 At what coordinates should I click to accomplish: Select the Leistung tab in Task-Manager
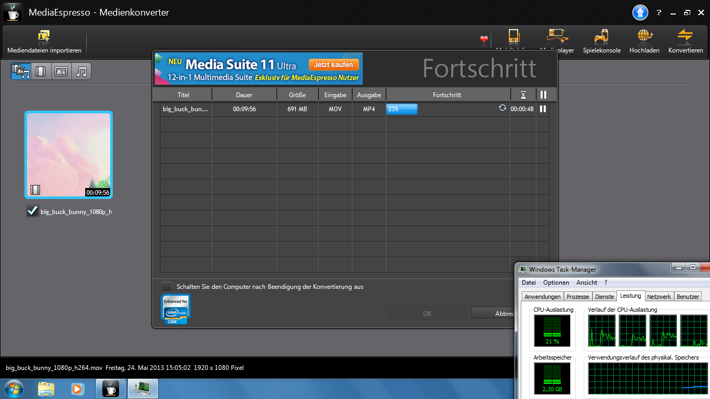point(631,296)
